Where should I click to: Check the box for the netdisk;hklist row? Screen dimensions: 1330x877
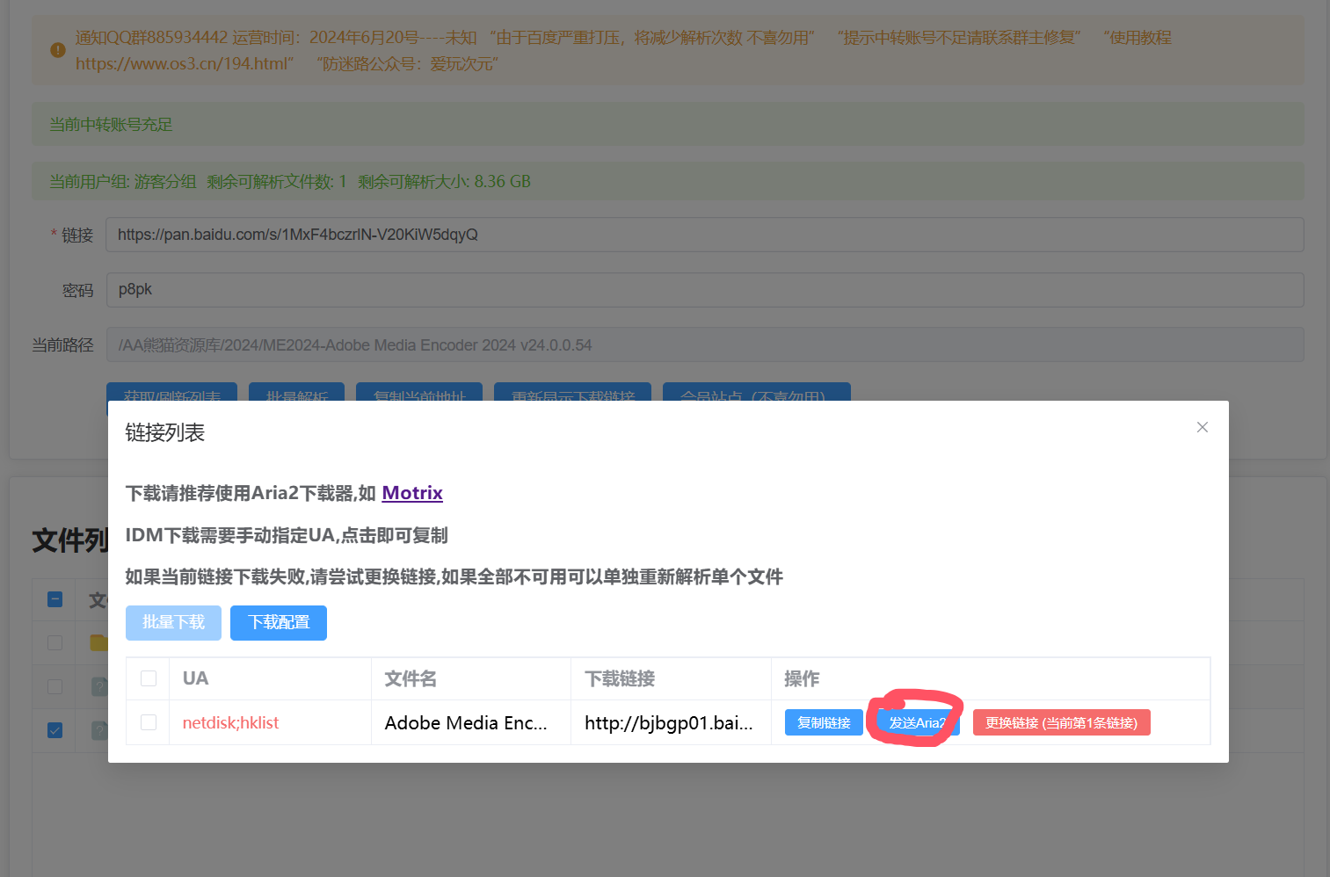(x=149, y=722)
